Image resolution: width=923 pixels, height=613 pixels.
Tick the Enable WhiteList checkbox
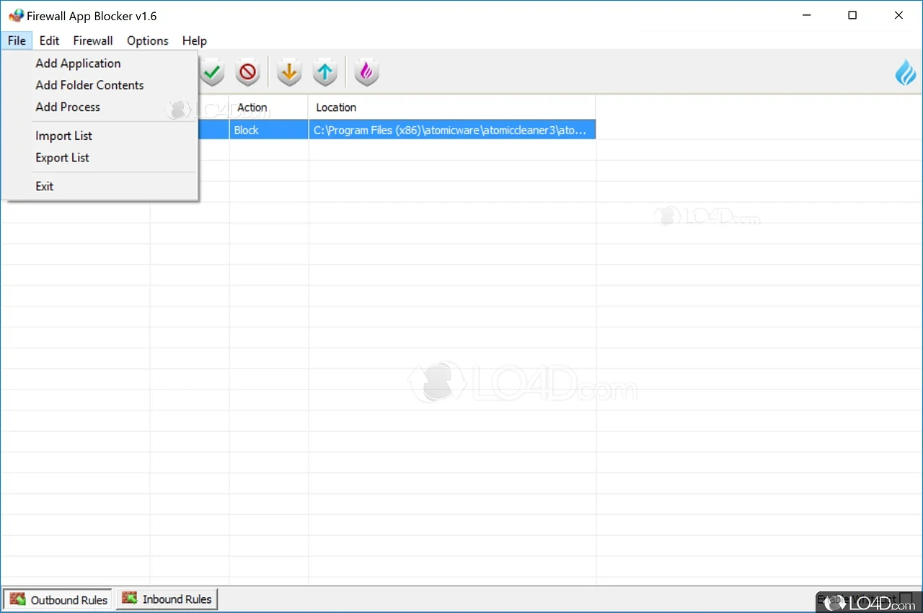click(x=906, y=599)
